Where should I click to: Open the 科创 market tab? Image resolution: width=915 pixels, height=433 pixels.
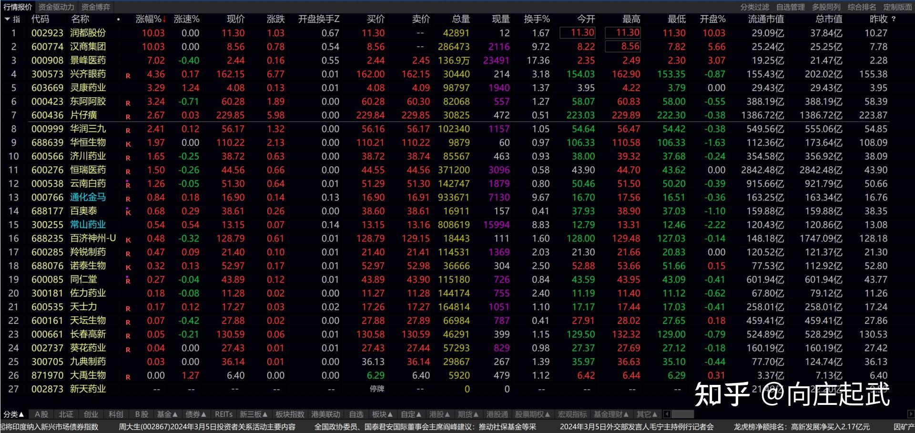[116, 414]
